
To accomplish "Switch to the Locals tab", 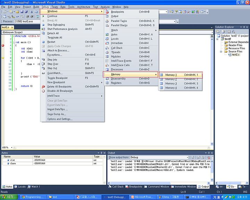I will (20, 186).
